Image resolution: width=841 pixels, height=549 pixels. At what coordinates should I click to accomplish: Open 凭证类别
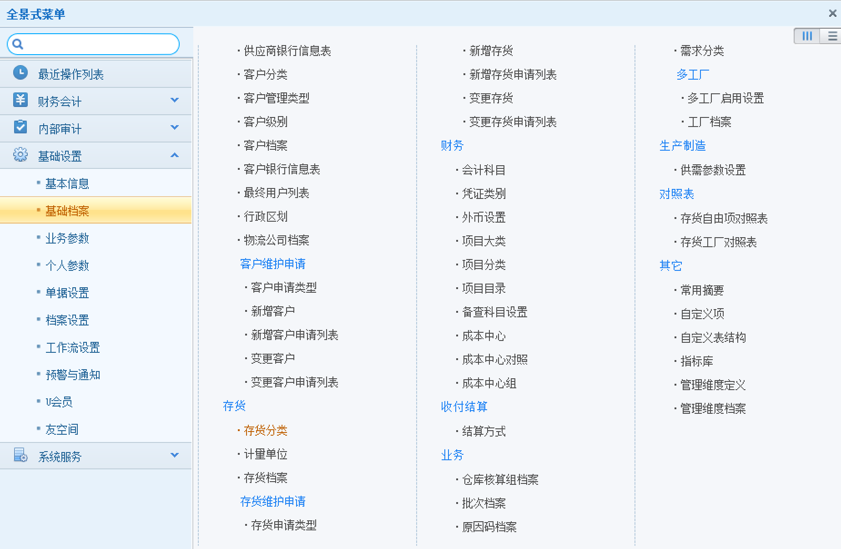[484, 193]
